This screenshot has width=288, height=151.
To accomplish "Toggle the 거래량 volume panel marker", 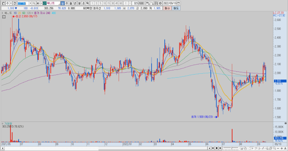I will click(x=2, y=123).
